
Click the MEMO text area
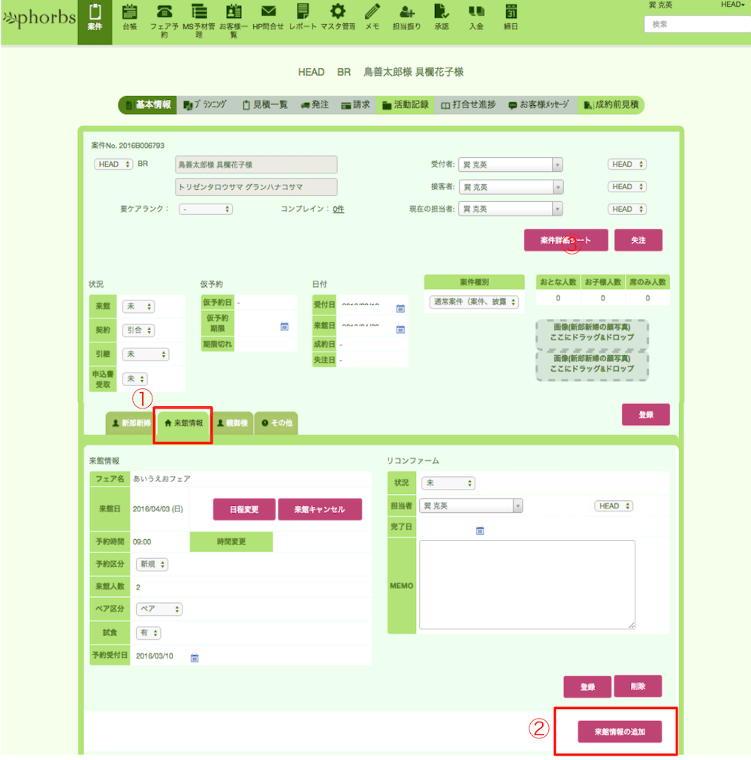tap(527, 585)
